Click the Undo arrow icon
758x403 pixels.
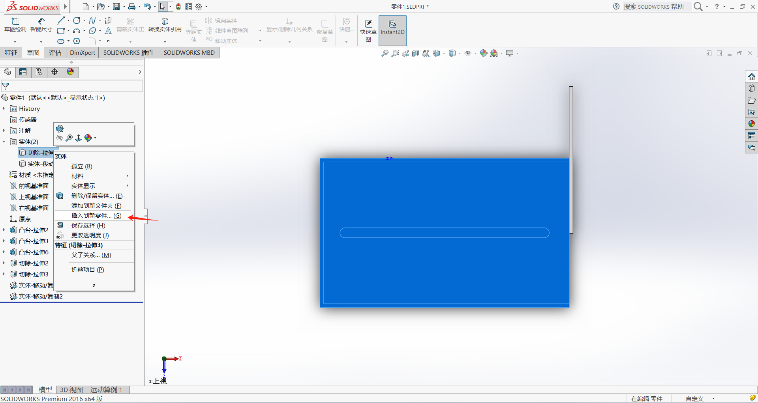(147, 7)
